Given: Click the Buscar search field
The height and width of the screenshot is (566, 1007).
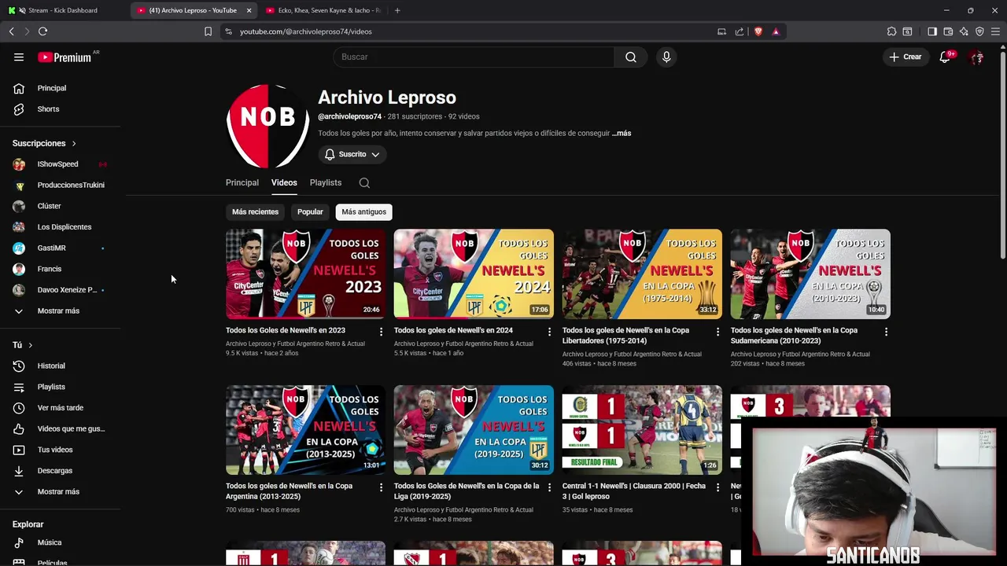Looking at the screenshot, I should tap(474, 57).
